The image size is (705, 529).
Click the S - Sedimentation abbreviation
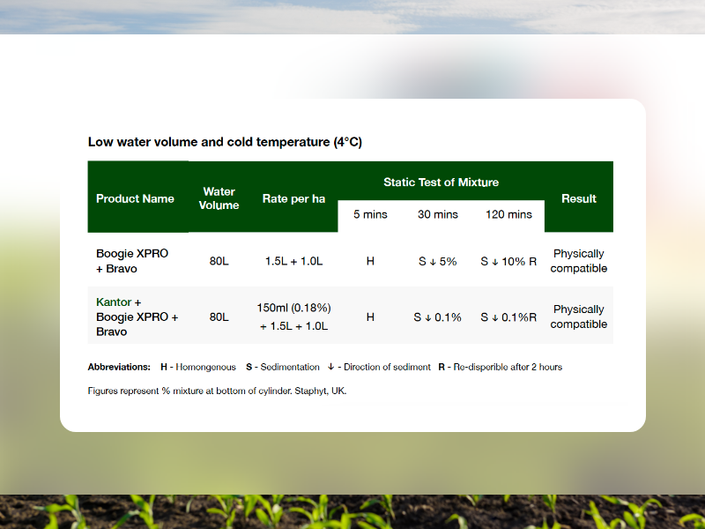pyautogui.click(x=283, y=367)
